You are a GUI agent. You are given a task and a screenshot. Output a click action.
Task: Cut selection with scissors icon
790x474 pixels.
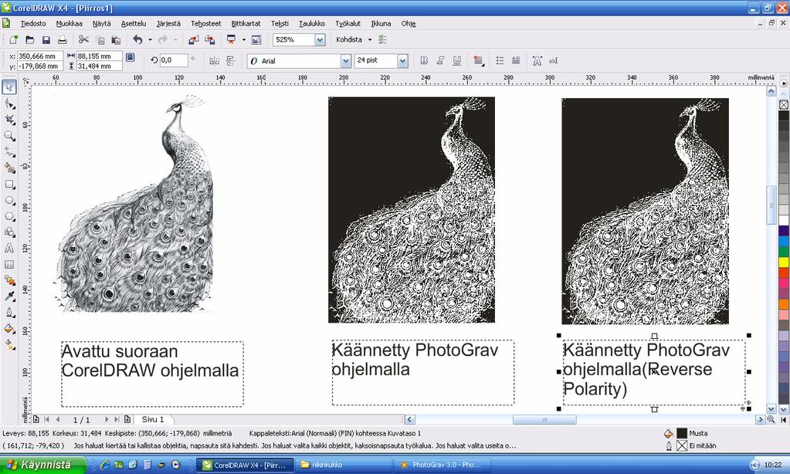[x=83, y=39]
